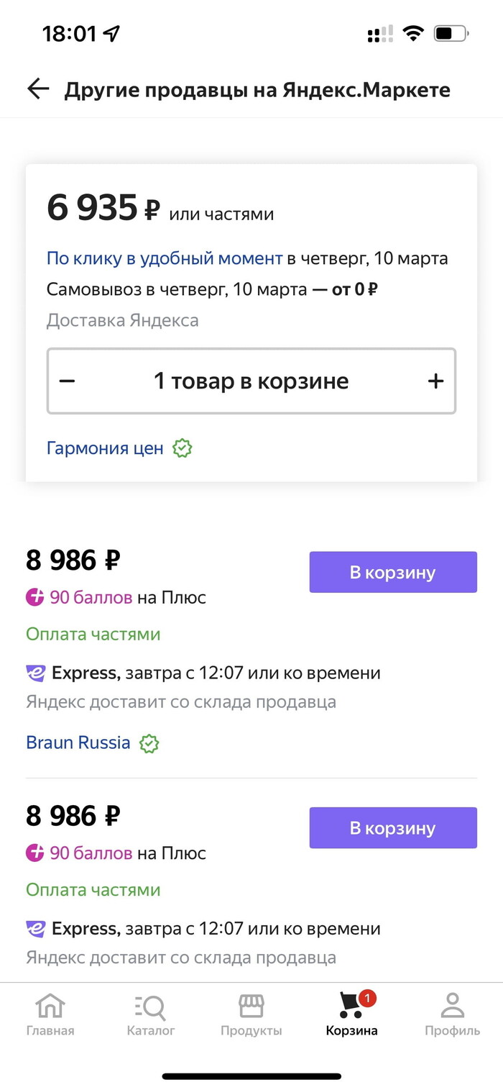Open the Гармония цен link
503x1090 pixels.
(105, 449)
